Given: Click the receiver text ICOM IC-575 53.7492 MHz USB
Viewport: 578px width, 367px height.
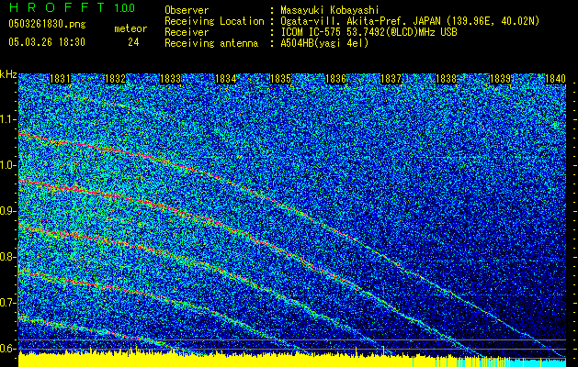Looking at the screenshot, I should (x=368, y=32).
